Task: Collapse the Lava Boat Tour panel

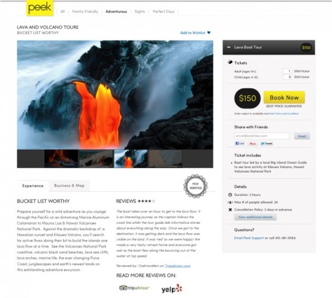Action: 228,47
